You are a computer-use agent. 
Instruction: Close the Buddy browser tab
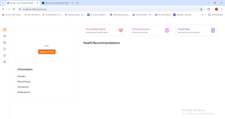tap(37, 3)
